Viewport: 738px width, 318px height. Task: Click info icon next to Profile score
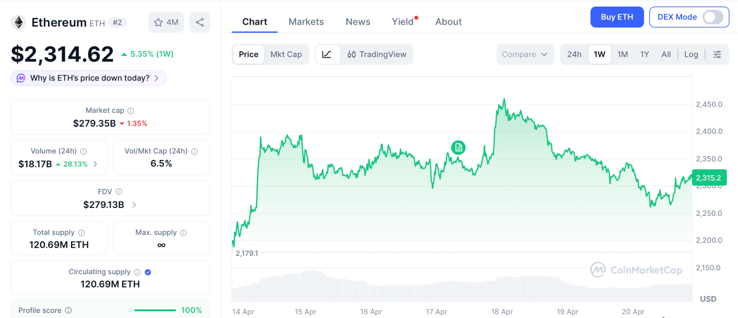coord(68,310)
